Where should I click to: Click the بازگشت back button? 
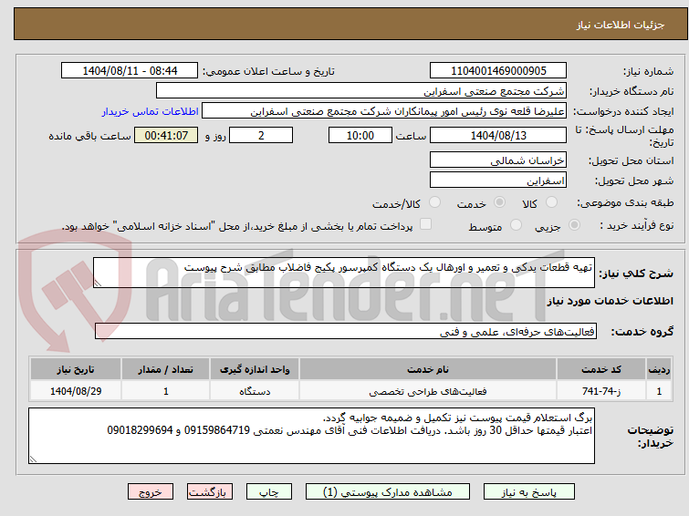click(210, 492)
